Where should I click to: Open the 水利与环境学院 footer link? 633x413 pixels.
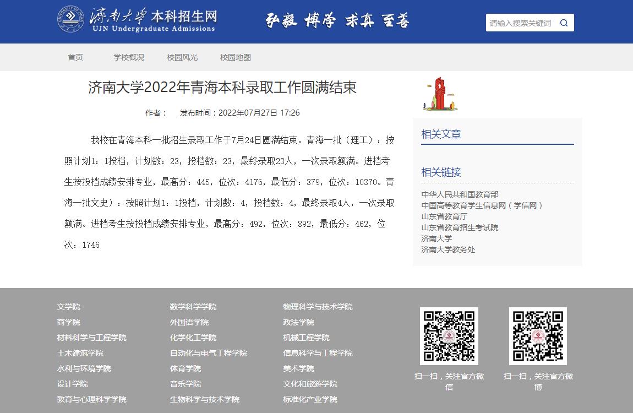click(84, 368)
